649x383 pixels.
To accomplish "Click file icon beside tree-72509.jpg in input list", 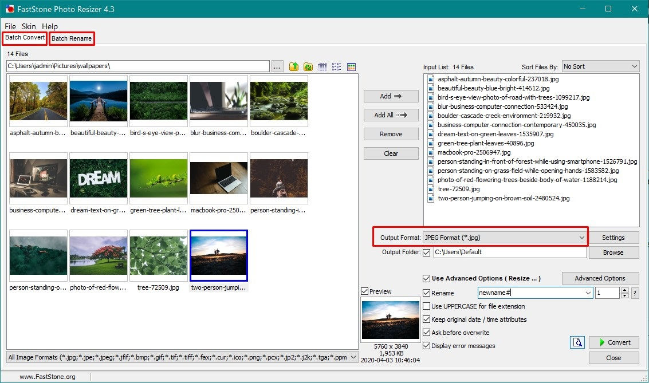I will [x=431, y=189].
